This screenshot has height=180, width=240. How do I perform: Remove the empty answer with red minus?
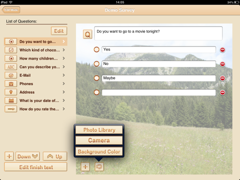point(222,92)
